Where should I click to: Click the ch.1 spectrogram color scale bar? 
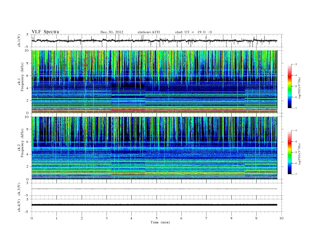pos(290,86)
